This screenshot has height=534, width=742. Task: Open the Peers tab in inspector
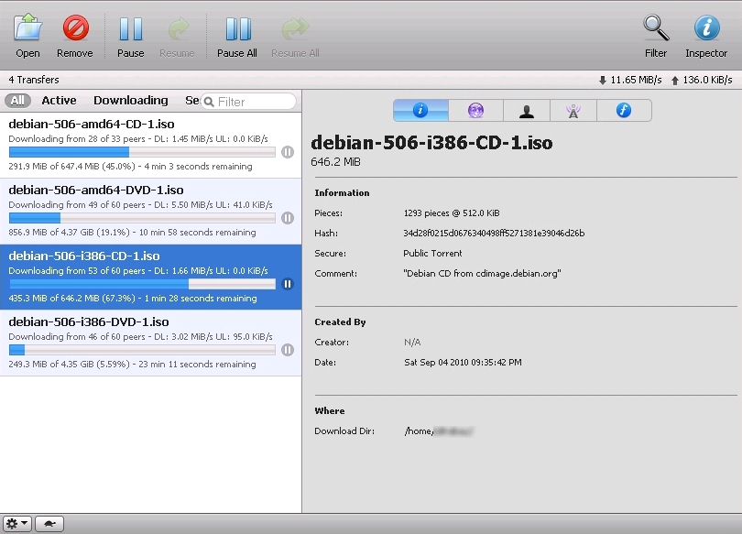click(x=527, y=111)
